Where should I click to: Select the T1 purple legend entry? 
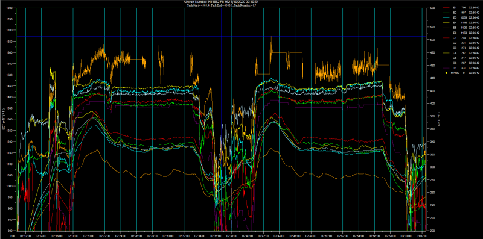(461, 68)
